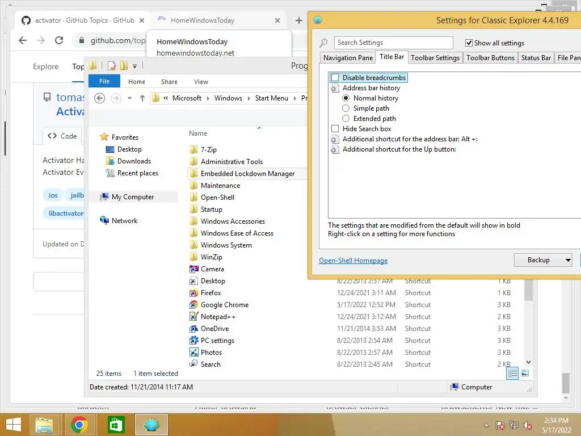Click the double chevron at address bar start

(166, 98)
